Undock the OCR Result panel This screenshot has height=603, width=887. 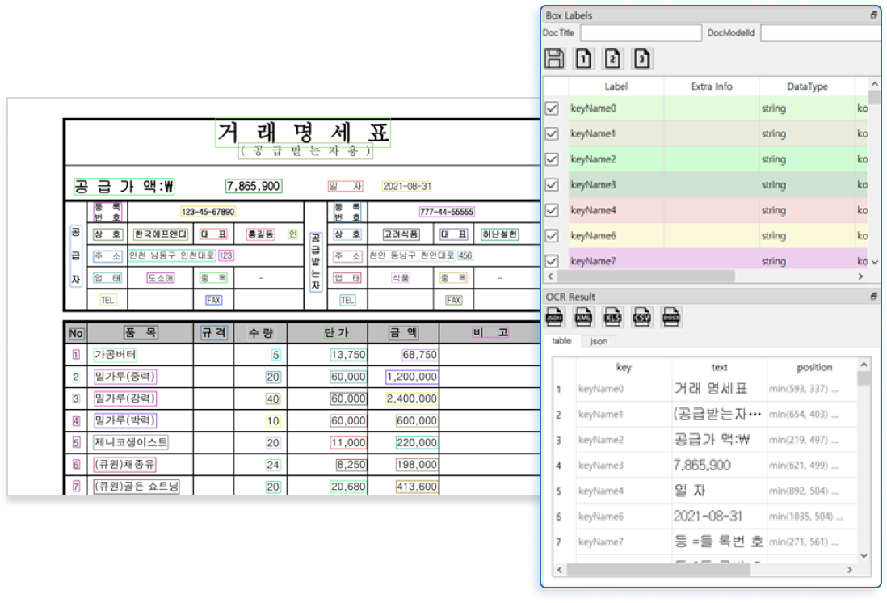[873, 297]
